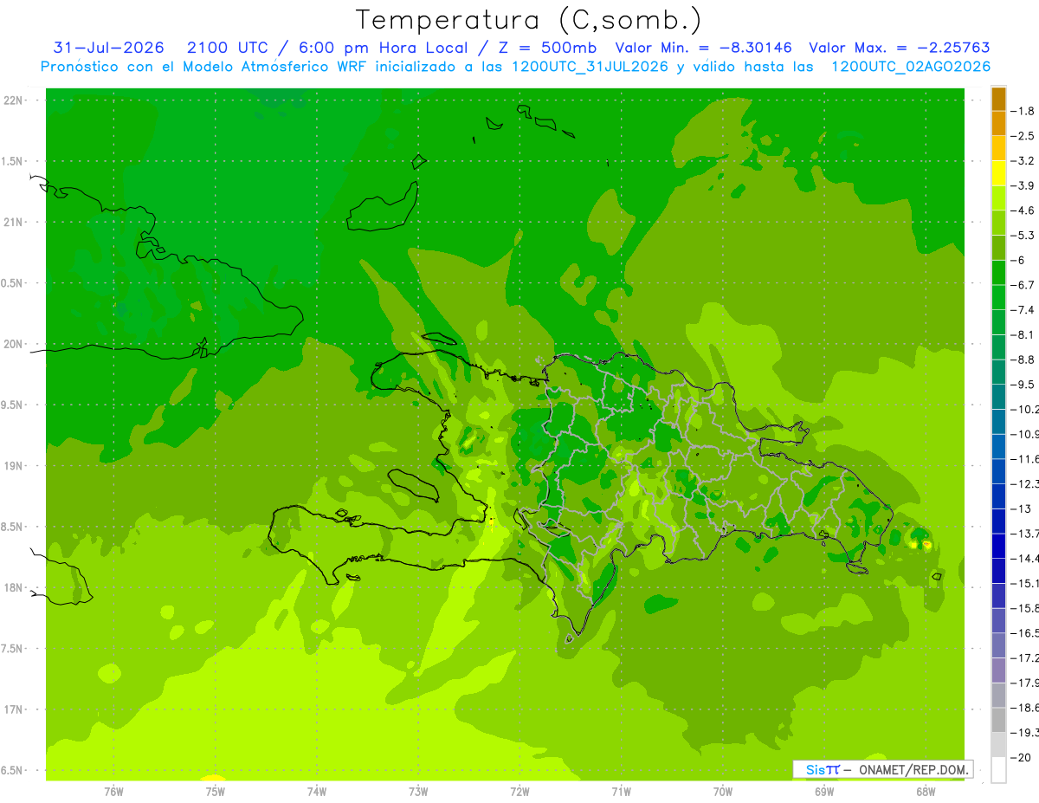The width and height of the screenshot is (1039, 803).
Task: Select the date text "31-Jul-2026"
Action: coord(109,48)
